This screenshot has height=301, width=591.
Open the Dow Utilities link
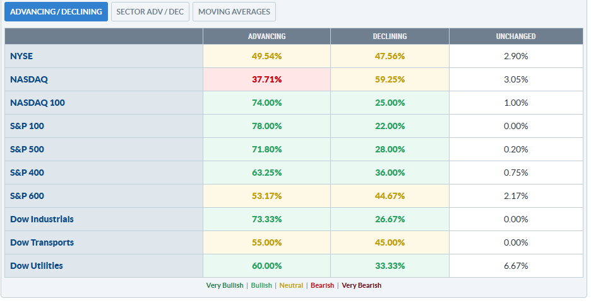[37, 266]
